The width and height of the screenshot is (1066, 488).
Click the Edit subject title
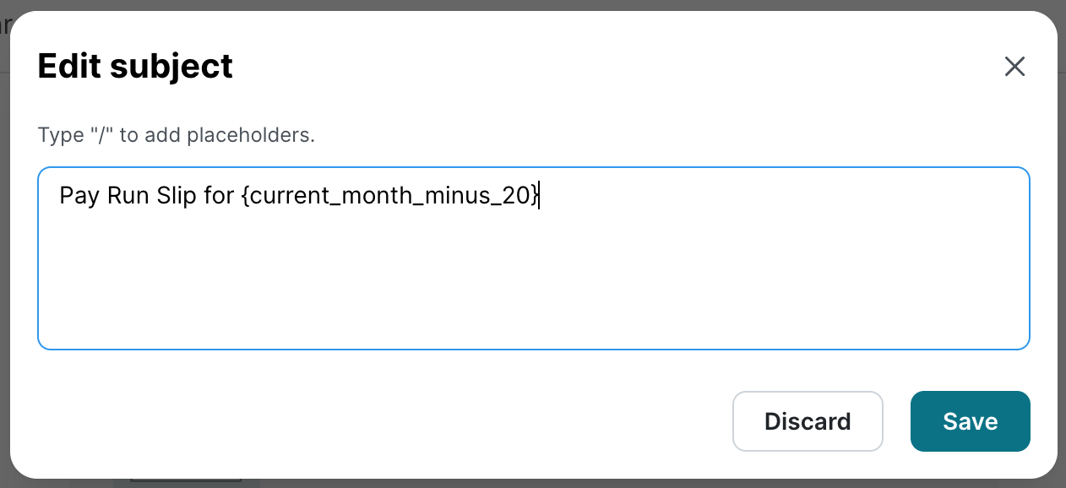point(134,66)
